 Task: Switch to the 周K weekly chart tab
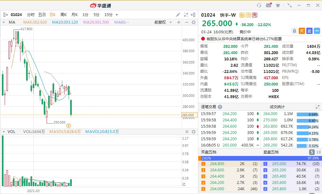coord(64,15)
